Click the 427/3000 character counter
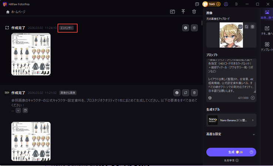The height and width of the screenshot is (166, 273). tap(243, 98)
